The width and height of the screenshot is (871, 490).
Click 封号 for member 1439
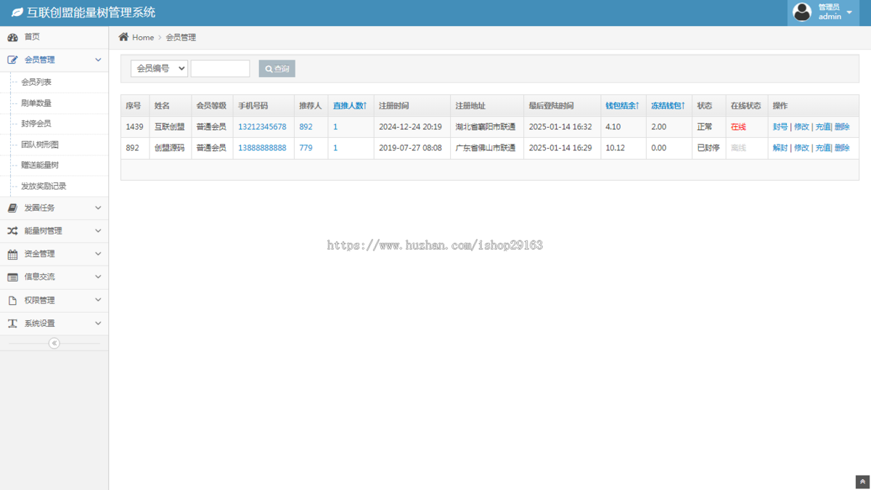[780, 127]
